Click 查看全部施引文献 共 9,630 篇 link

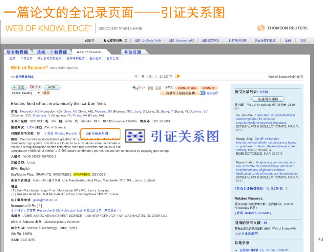[x=260, y=189]
